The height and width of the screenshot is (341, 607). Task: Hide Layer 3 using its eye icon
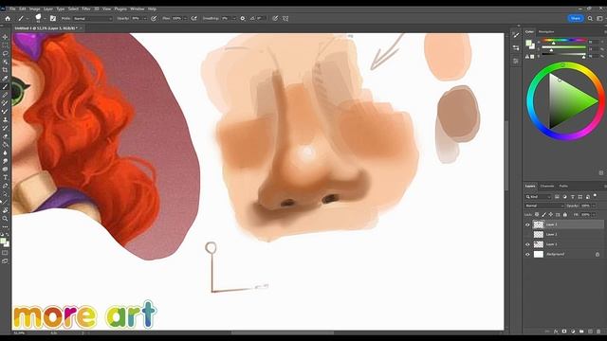tap(527, 224)
